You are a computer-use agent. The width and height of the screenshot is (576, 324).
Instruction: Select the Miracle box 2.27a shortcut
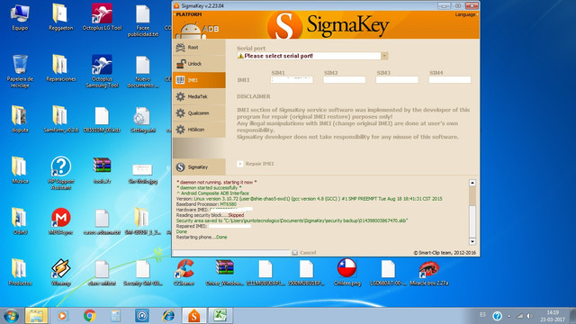click(x=428, y=272)
